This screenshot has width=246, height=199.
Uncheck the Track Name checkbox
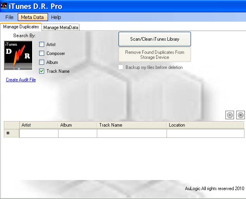(41, 71)
